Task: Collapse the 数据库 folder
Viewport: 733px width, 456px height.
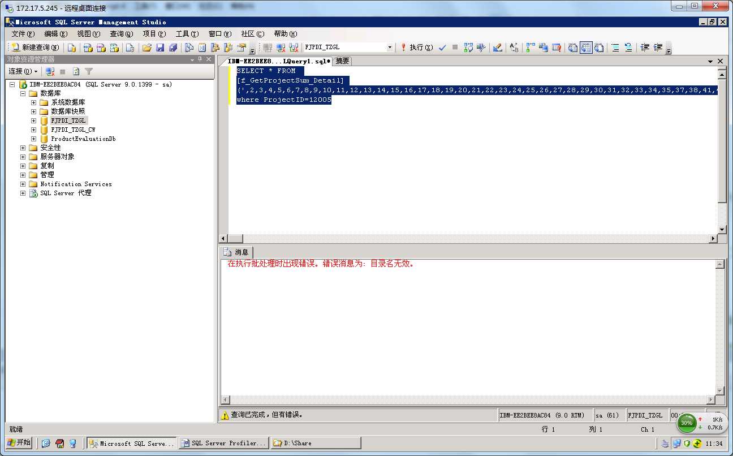Action: [x=23, y=93]
